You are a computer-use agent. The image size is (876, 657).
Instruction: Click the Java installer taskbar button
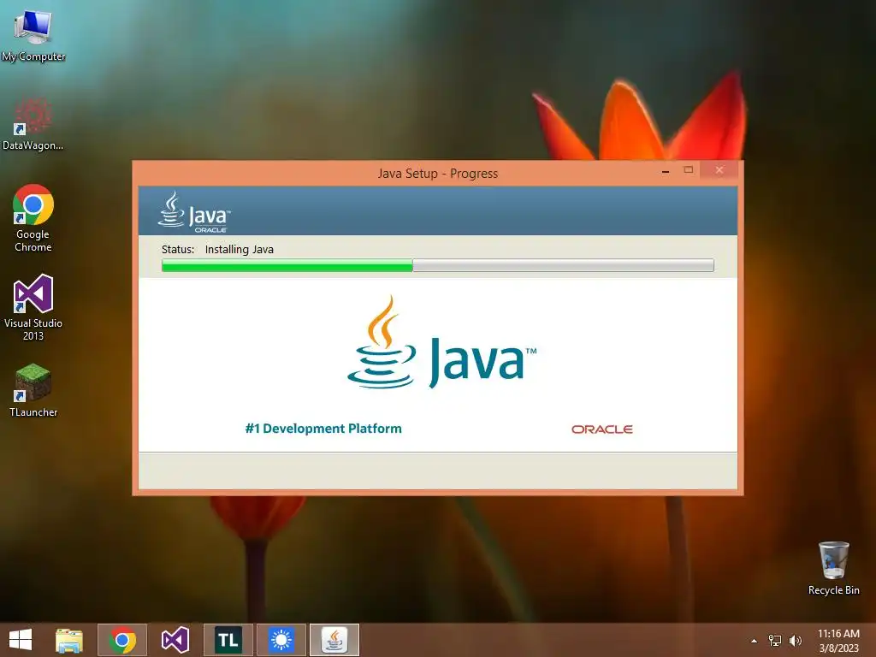pos(334,640)
